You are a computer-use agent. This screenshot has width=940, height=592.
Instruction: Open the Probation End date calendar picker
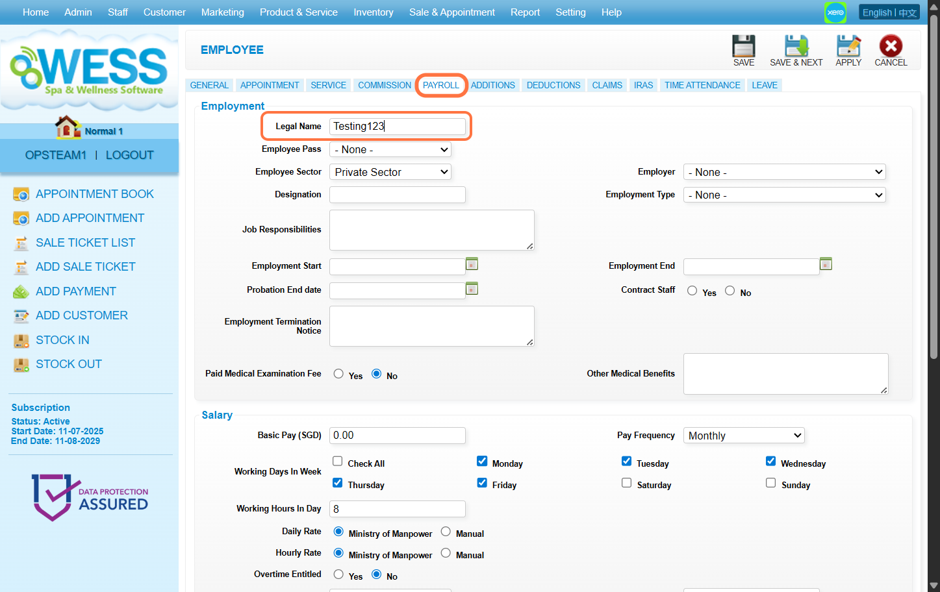472,288
